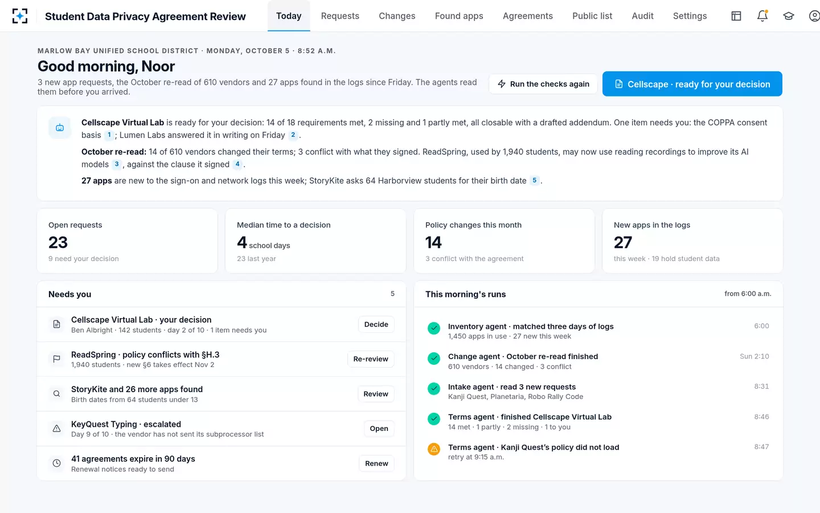Viewport: 820px width, 513px height.
Task: Open citation 3 after 'AI models'
Action: [117, 164]
